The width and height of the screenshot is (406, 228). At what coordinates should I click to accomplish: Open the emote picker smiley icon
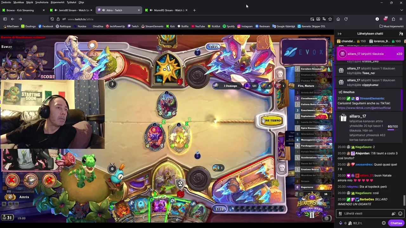click(x=400, y=214)
